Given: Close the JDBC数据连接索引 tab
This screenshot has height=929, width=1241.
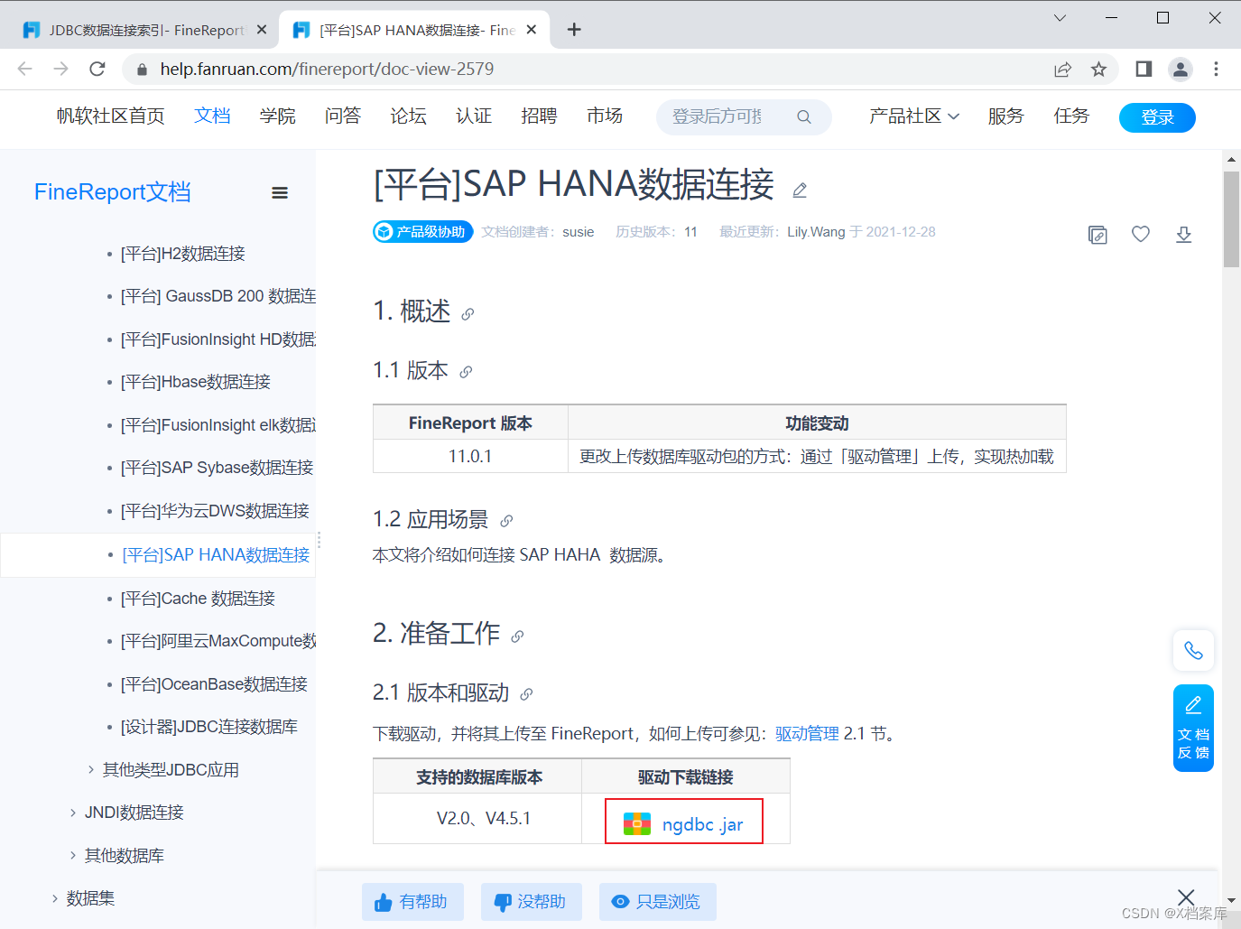Looking at the screenshot, I should pyautogui.click(x=262, y=30).
